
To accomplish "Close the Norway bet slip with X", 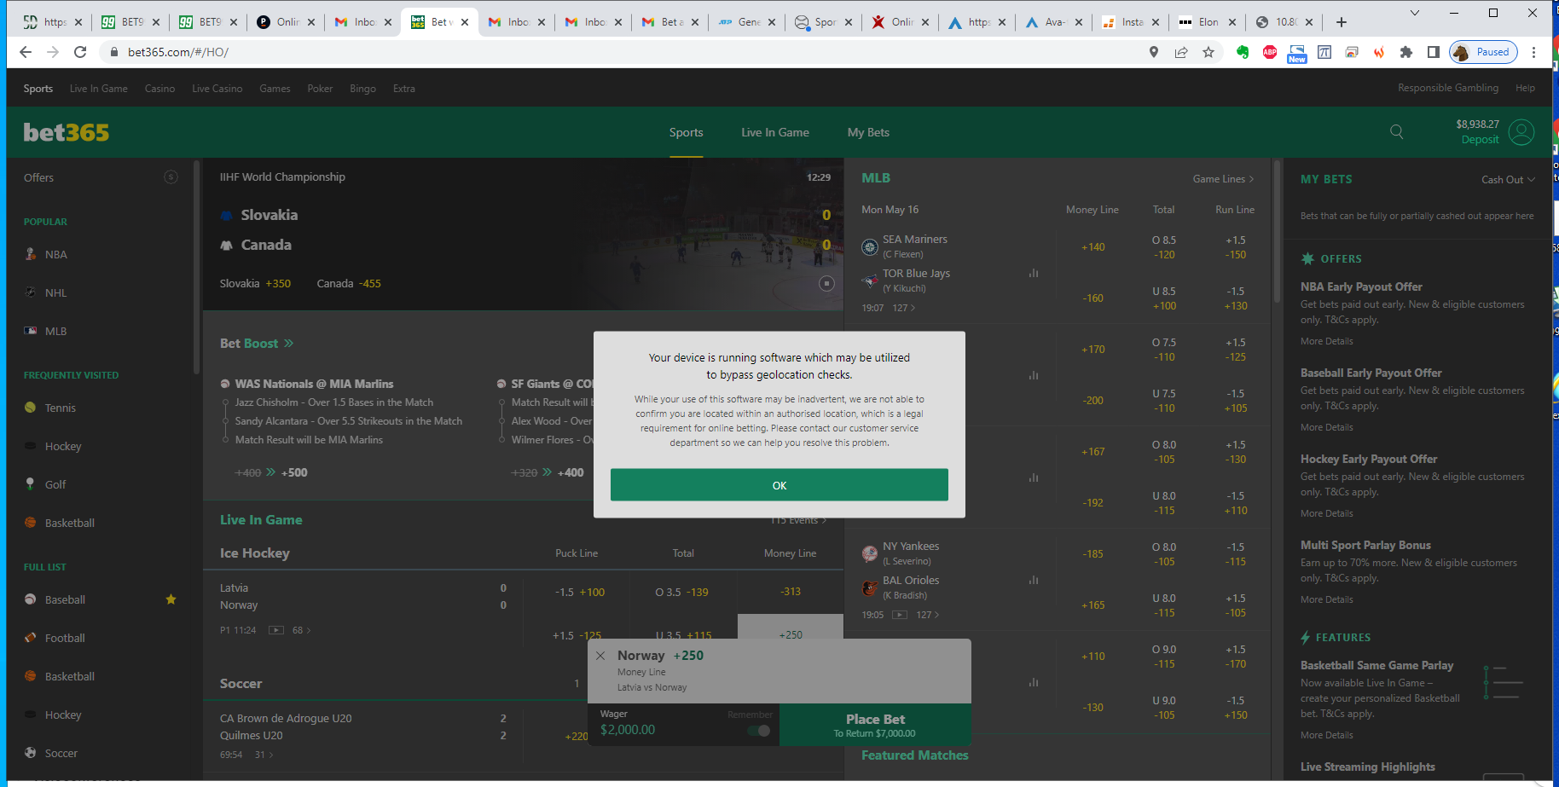I will [x=600, y=656].
